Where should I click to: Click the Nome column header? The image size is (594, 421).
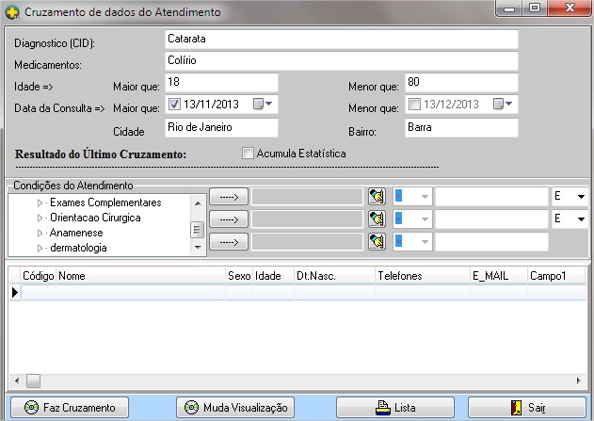click(139, 276)
